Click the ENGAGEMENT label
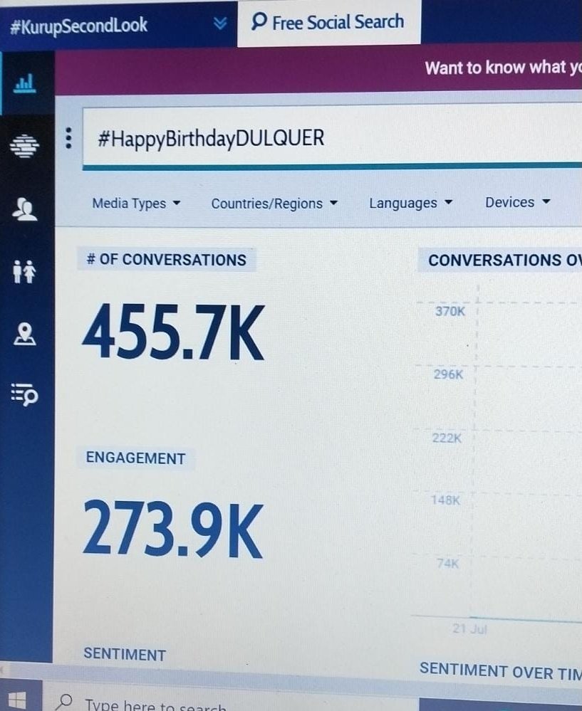This screenshot has height=711, width=582. pos(136,458)
